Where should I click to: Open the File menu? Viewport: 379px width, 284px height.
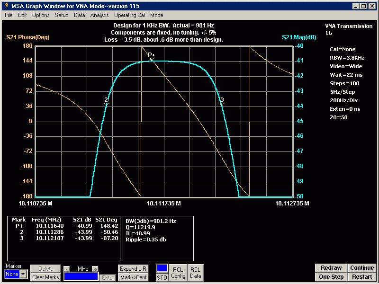tap(9, 15)
